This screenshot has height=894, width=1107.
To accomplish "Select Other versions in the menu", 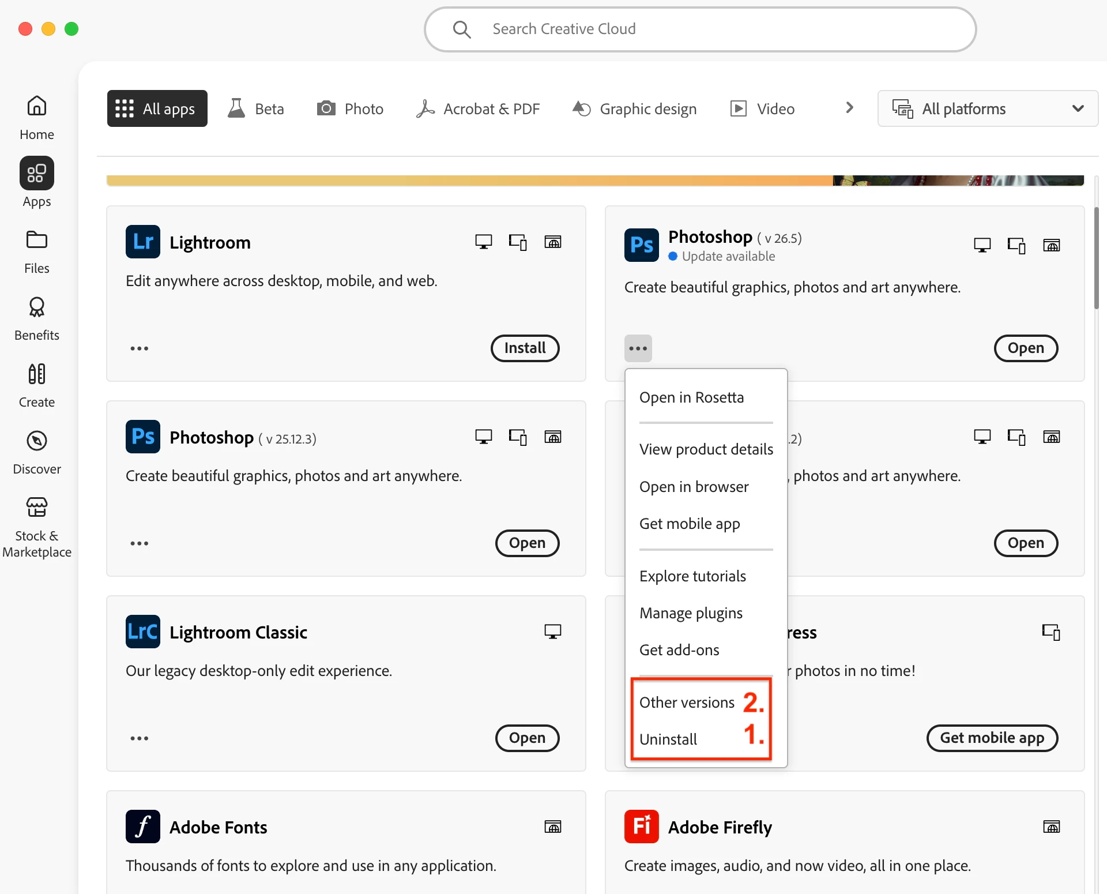I will (x=686, y=702).
